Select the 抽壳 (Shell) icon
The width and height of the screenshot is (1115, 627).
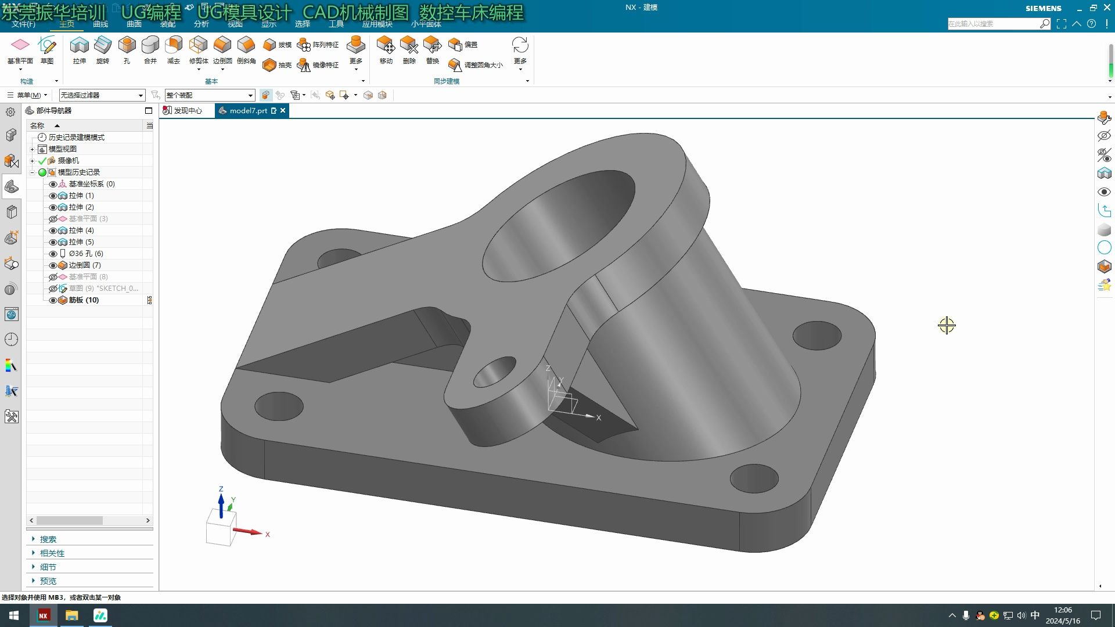click(269, 65)
